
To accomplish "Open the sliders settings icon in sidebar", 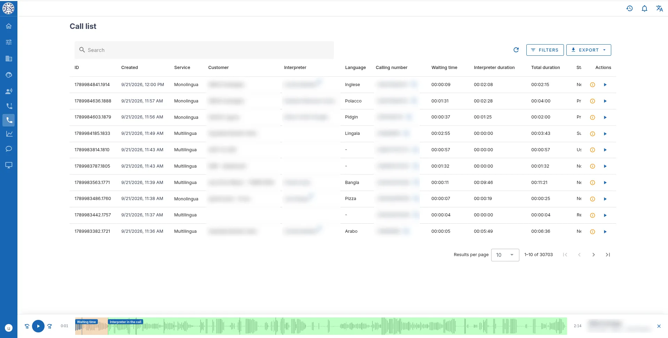I will pos(9,42).
